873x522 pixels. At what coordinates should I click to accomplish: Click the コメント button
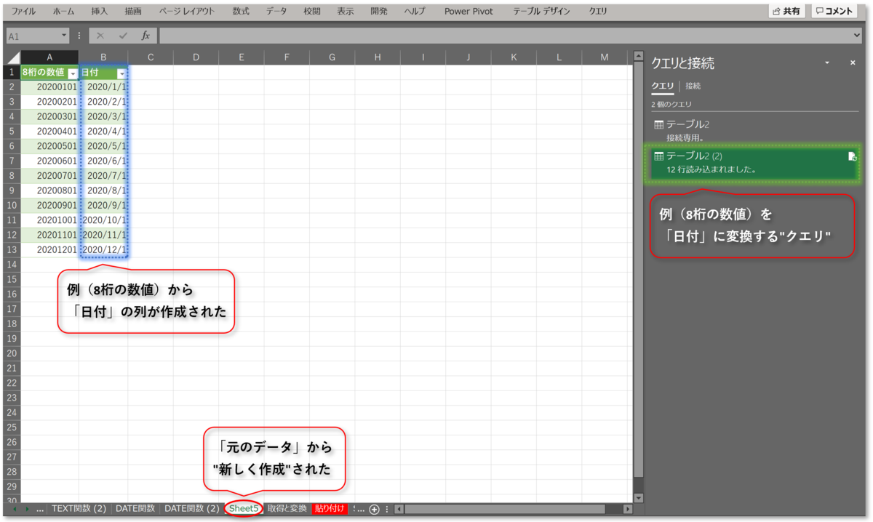pos(834,12)
